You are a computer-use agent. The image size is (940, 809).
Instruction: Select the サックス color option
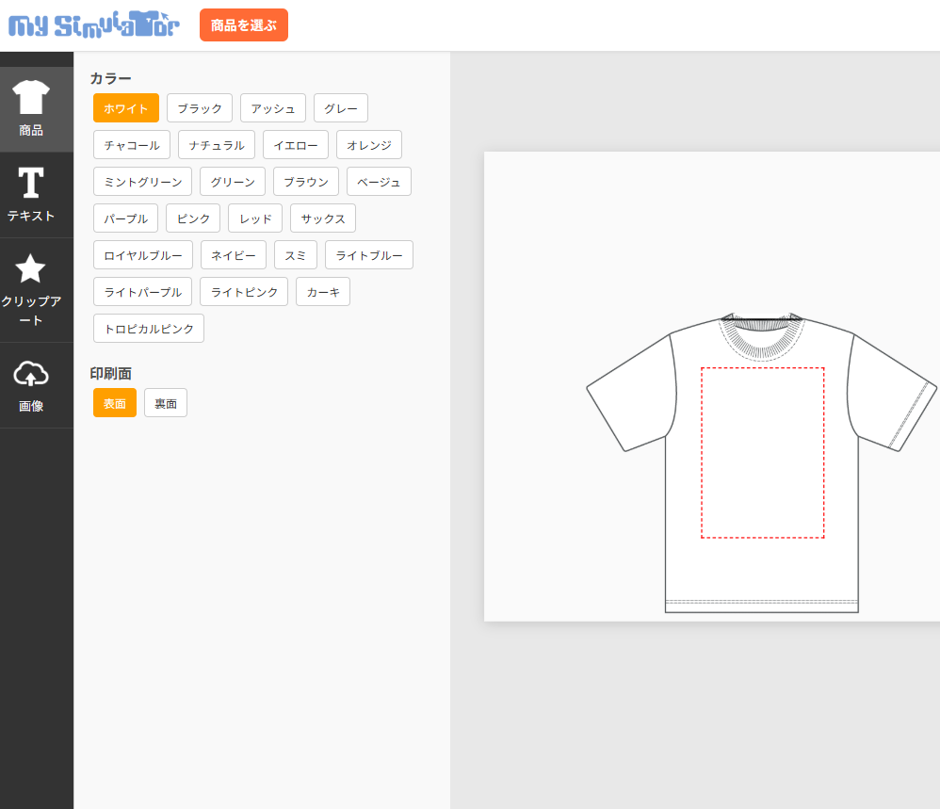(x=323, y=218)
